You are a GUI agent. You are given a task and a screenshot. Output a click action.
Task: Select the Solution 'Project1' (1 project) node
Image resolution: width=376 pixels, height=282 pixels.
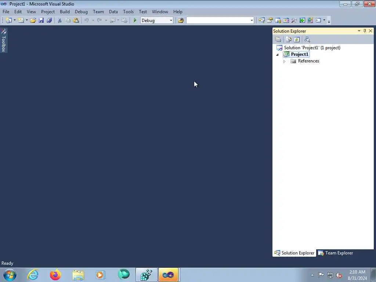[x=312, y=48]
